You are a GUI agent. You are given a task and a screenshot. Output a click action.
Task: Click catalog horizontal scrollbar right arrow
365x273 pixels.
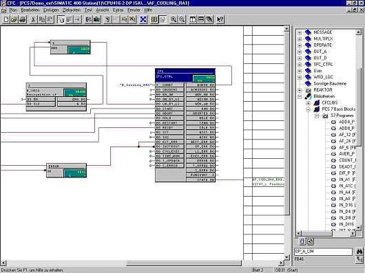click(353, 233)
